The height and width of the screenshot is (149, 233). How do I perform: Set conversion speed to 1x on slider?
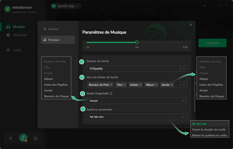[x=88, y=47]
